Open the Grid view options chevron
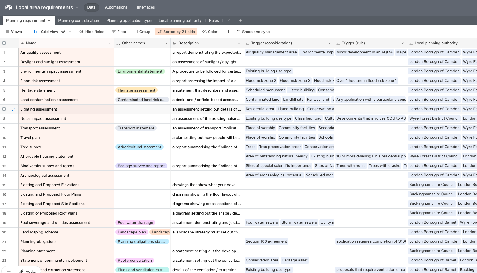Viewport: 477px width, 273px height. tap(70, 32)
